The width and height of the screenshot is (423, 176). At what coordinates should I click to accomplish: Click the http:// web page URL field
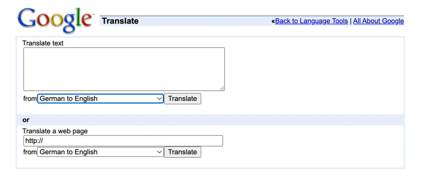123,141
